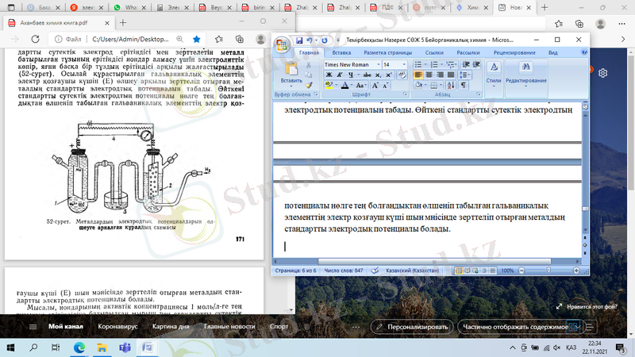Center-align the paragraph text
Screen dimensions: 635x357
point(429,75)
